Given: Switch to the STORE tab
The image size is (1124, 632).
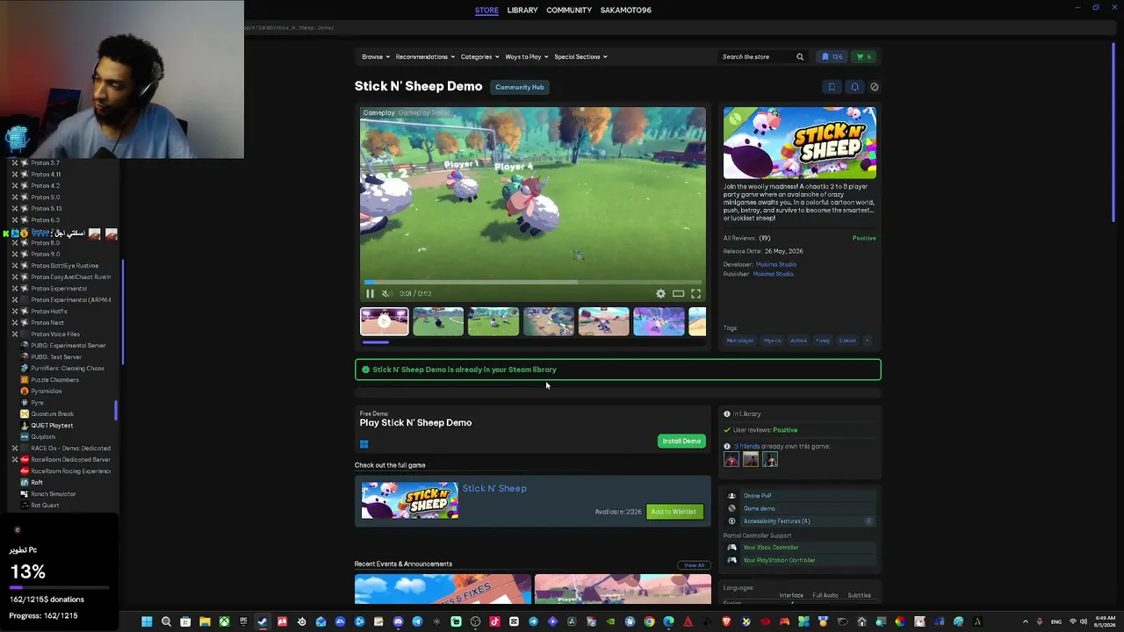Looking at the screenshot, I should click(x=486, y=11).
